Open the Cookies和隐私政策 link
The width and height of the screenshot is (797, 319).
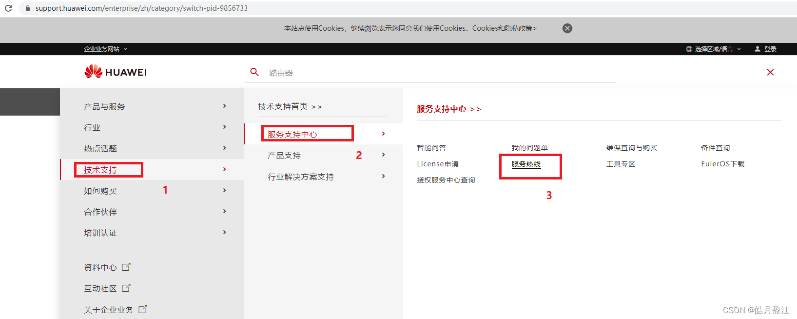(x=504, y=28)
